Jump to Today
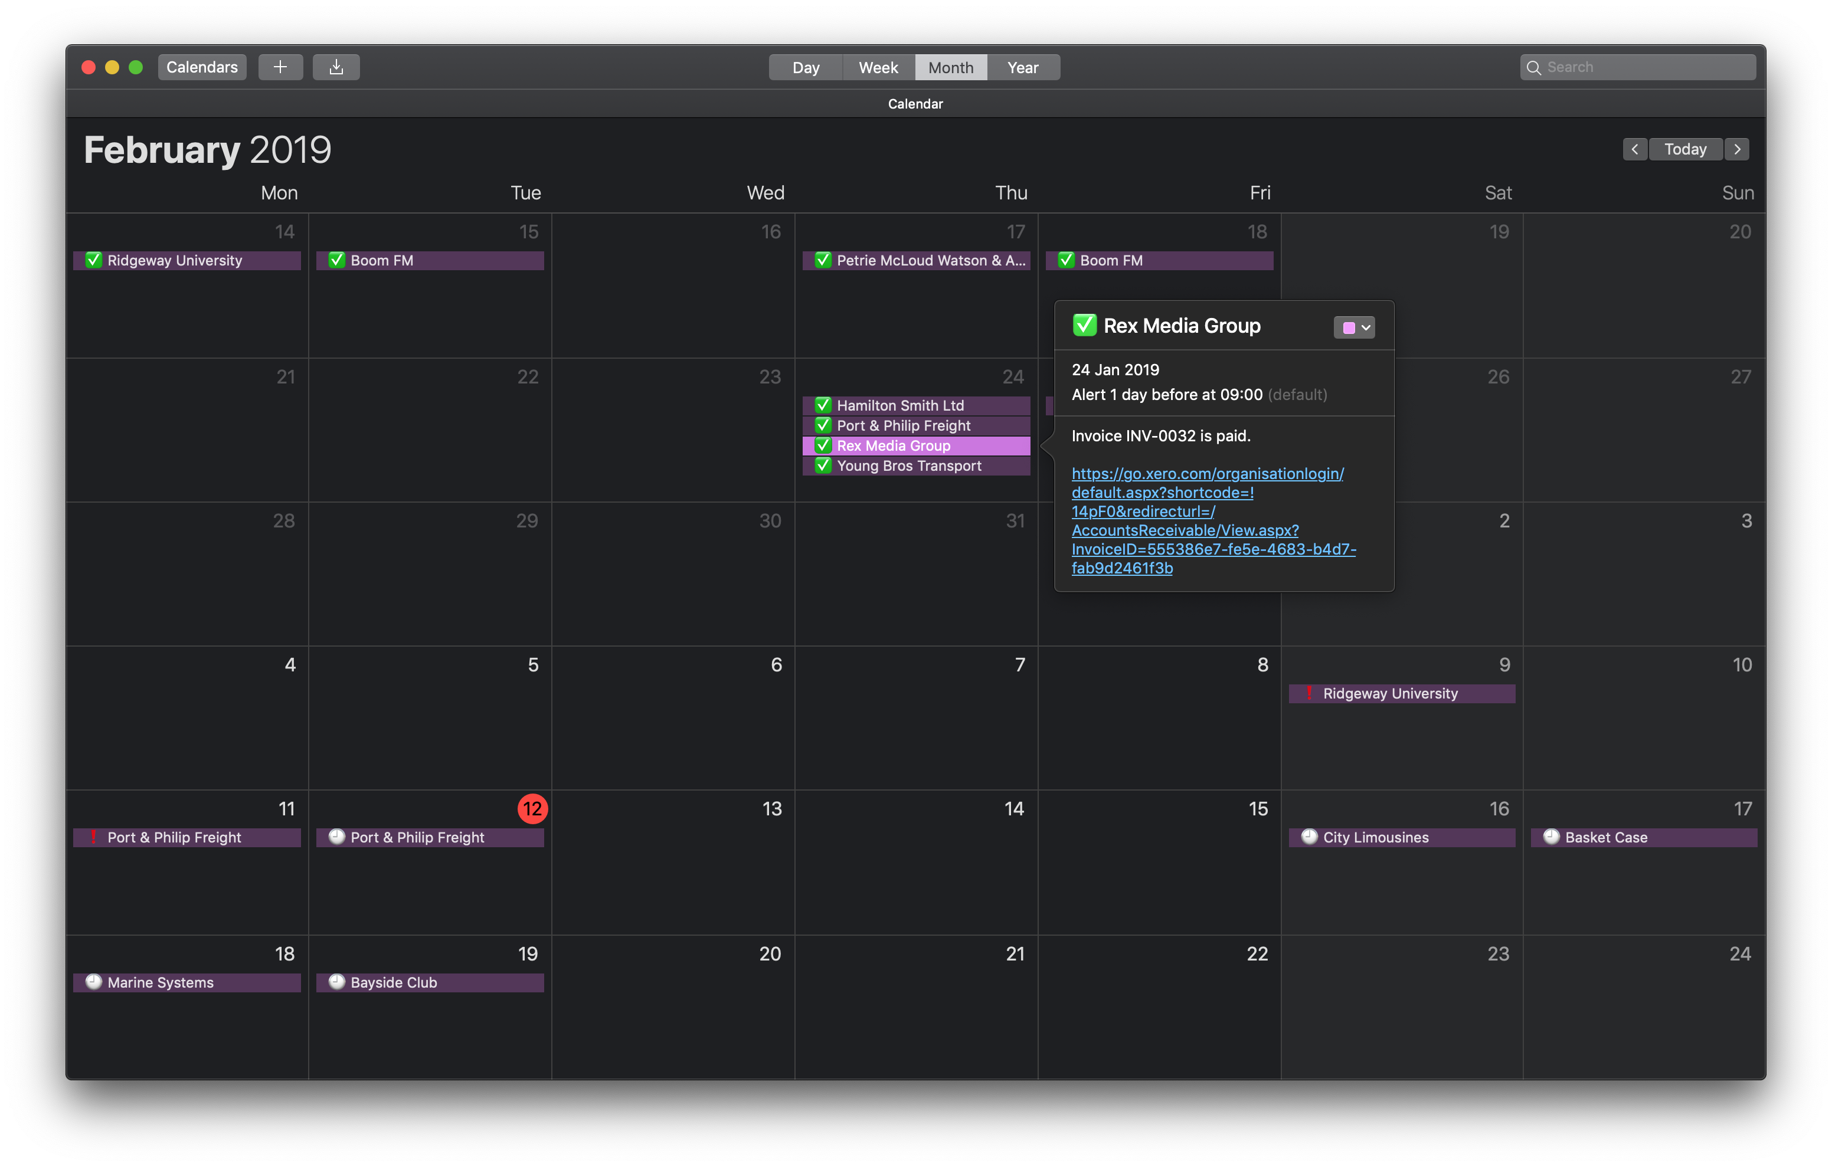This screenshot has width=1832, height=1167. 1685,149
